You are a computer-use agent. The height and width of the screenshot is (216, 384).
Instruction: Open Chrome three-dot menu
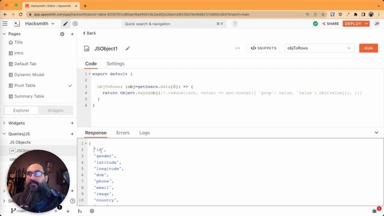pyautogui.click(x=379, y=14)
